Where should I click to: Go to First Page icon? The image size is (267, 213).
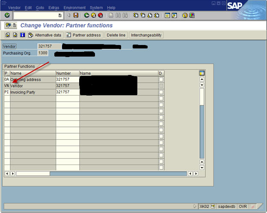click(x=136, y=15)
